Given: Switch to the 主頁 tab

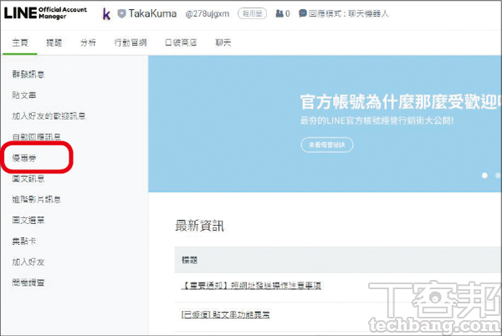Looking at the screenshot, I should [20, 43].
